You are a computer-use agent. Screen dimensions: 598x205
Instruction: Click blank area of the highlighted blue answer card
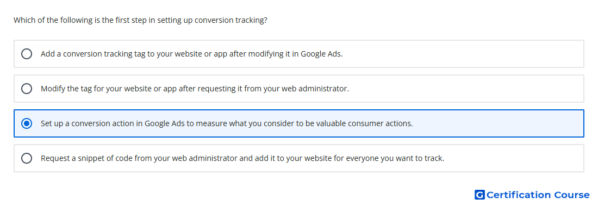pos(496,123)
